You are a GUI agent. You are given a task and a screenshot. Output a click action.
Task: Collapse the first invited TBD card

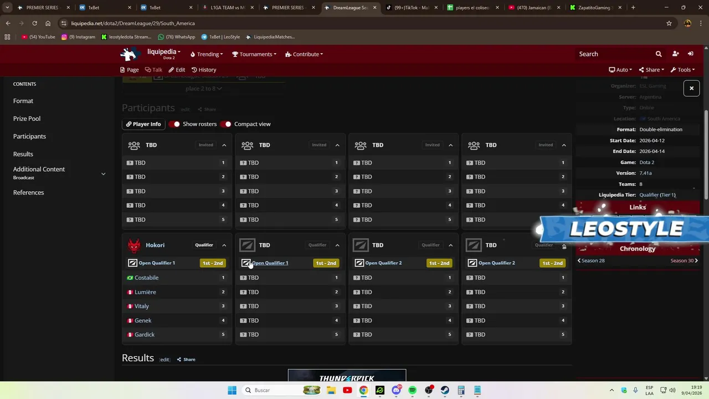[x=224, y=145]
